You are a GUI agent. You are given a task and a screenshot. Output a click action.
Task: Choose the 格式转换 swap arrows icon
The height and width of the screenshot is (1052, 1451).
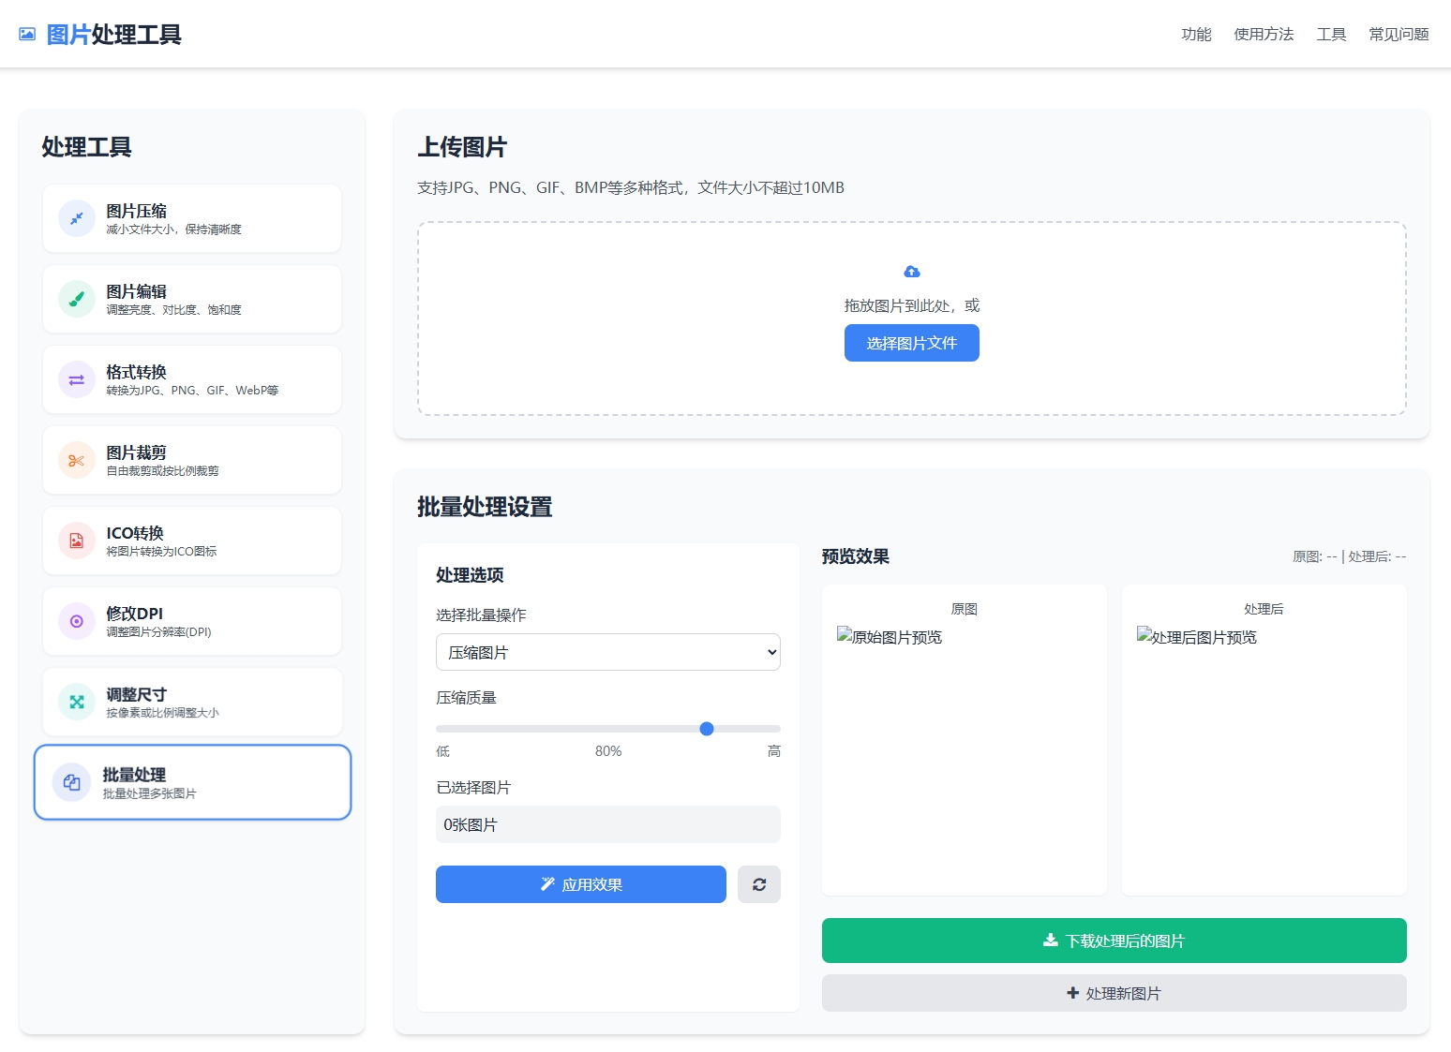pos(77,379)
